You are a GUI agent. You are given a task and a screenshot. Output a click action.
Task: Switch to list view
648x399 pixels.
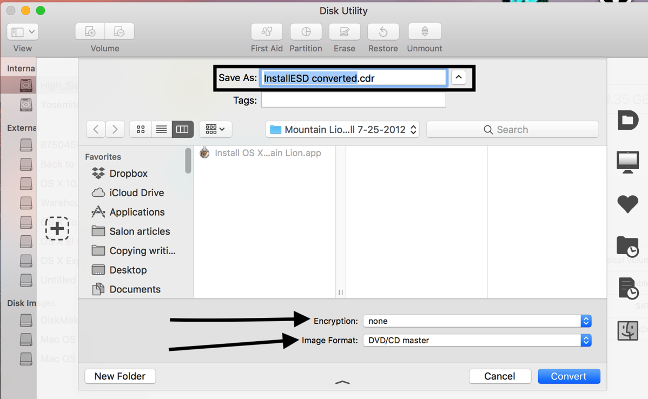[x=162, y=130]
